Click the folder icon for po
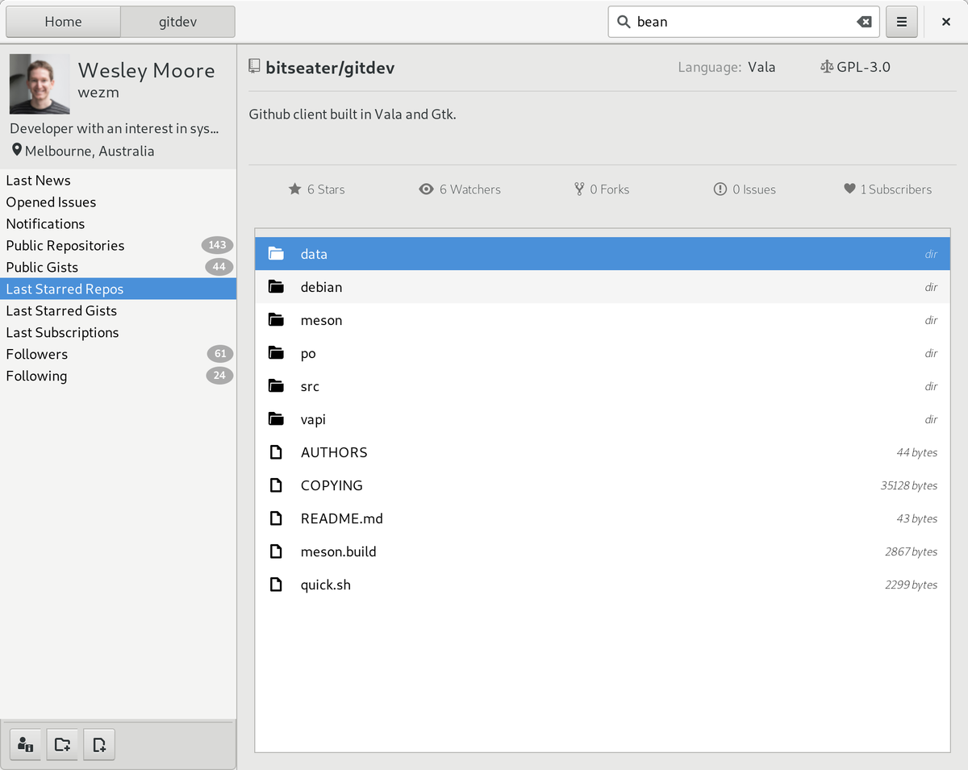This screenshot has height=770, width=968. [276, 353]
